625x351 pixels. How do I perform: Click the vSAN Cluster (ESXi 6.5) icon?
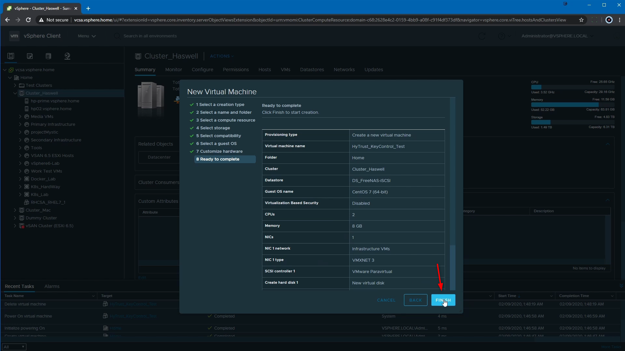tap(22, 226)
